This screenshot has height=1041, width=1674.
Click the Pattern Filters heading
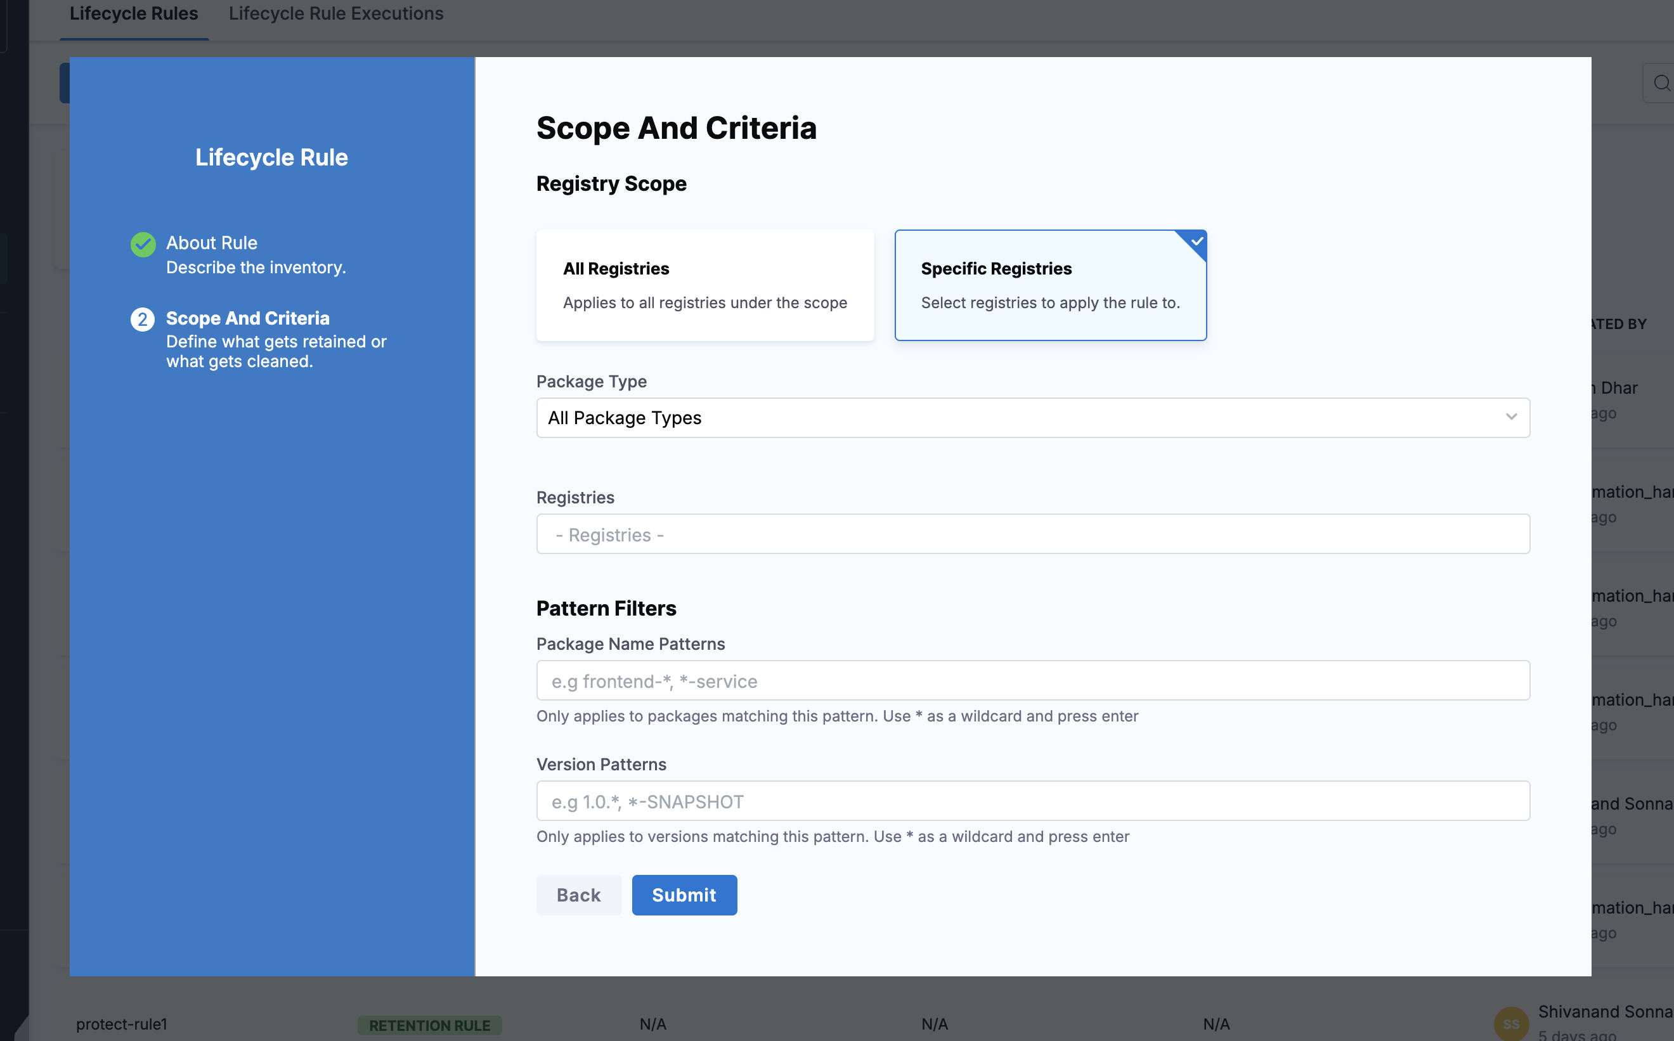coord(606,609)
